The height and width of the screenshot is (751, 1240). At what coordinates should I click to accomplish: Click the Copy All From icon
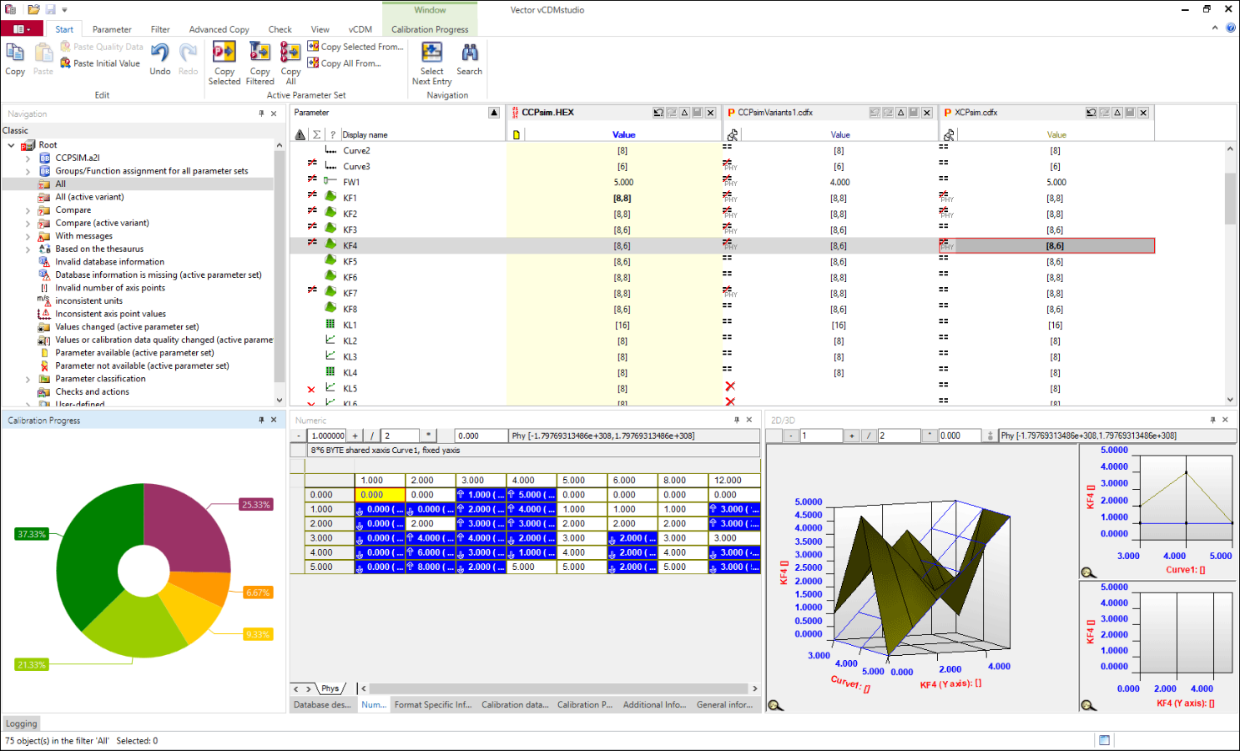(x=313, y=63)
